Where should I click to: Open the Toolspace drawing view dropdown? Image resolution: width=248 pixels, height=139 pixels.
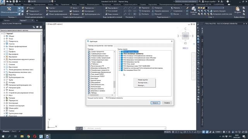(21, 30)
